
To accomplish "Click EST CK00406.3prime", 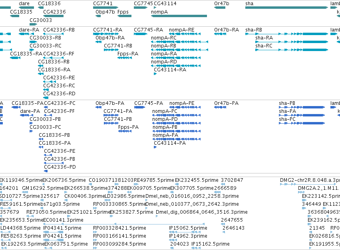I will (85, 196).
